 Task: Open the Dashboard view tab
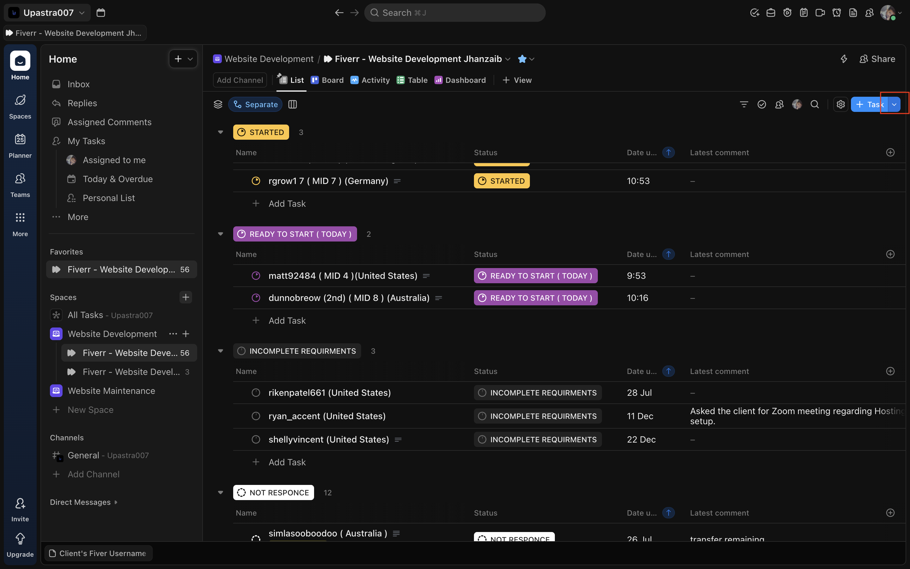pyautogui.click(x=460, y=80)
